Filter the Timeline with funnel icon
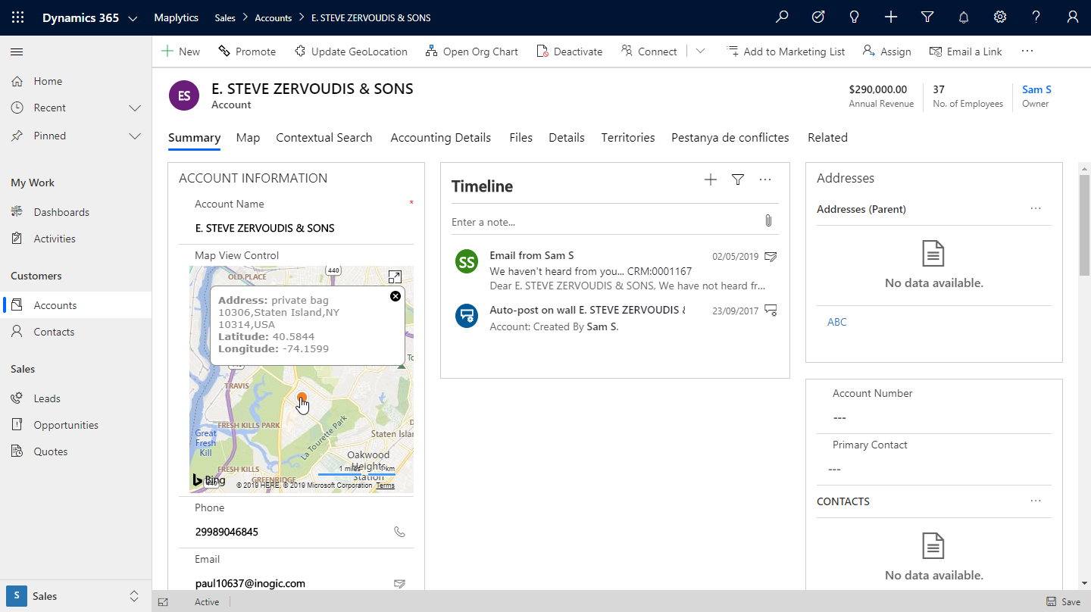 point(738,180)
